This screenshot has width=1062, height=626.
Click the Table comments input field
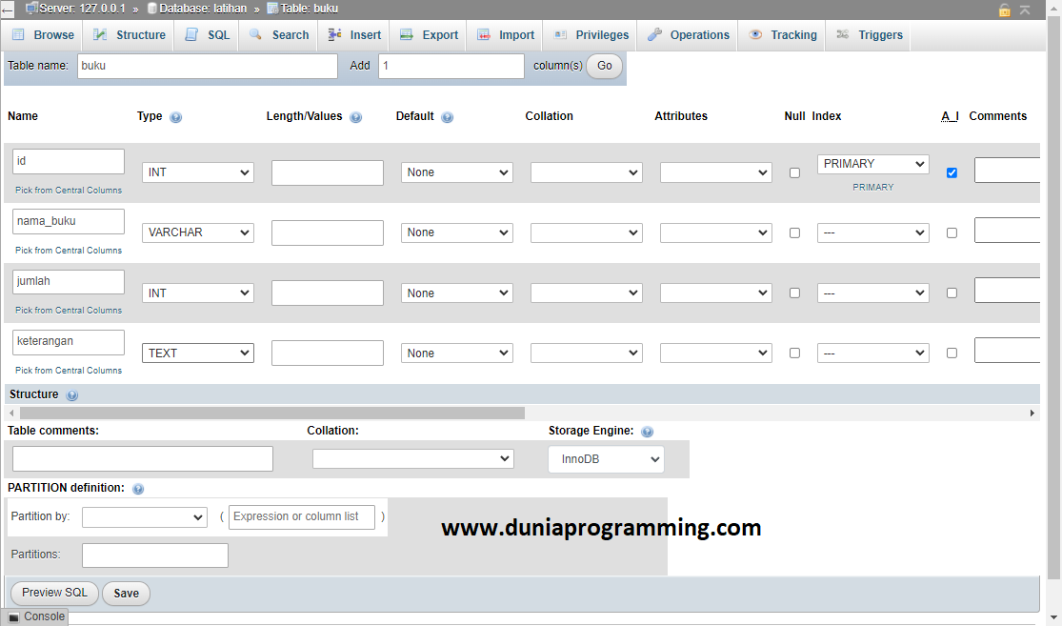click(141, 458)
